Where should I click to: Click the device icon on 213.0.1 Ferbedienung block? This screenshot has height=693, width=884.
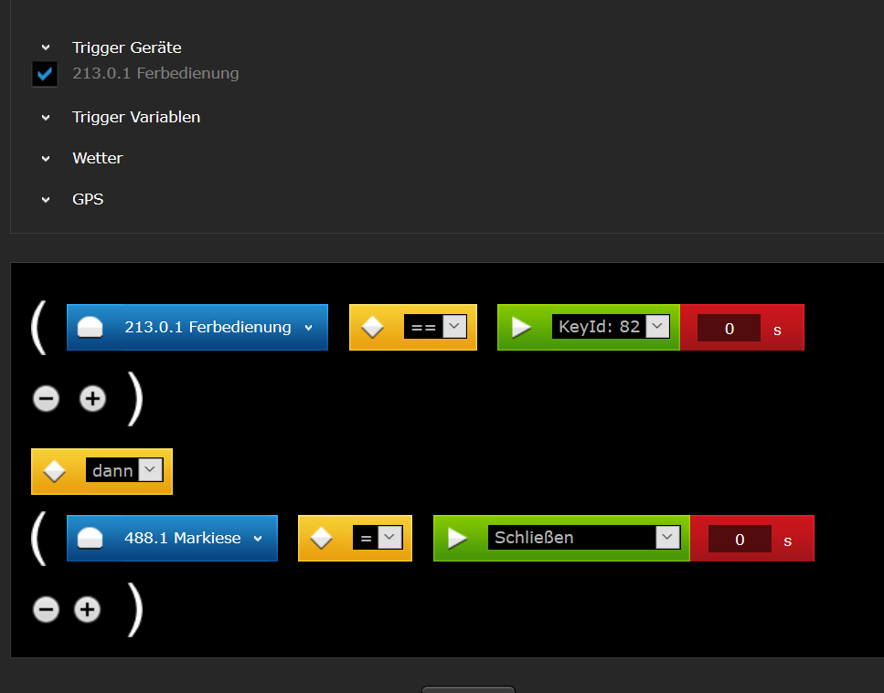pyautogui.click(x=90, y=328)
